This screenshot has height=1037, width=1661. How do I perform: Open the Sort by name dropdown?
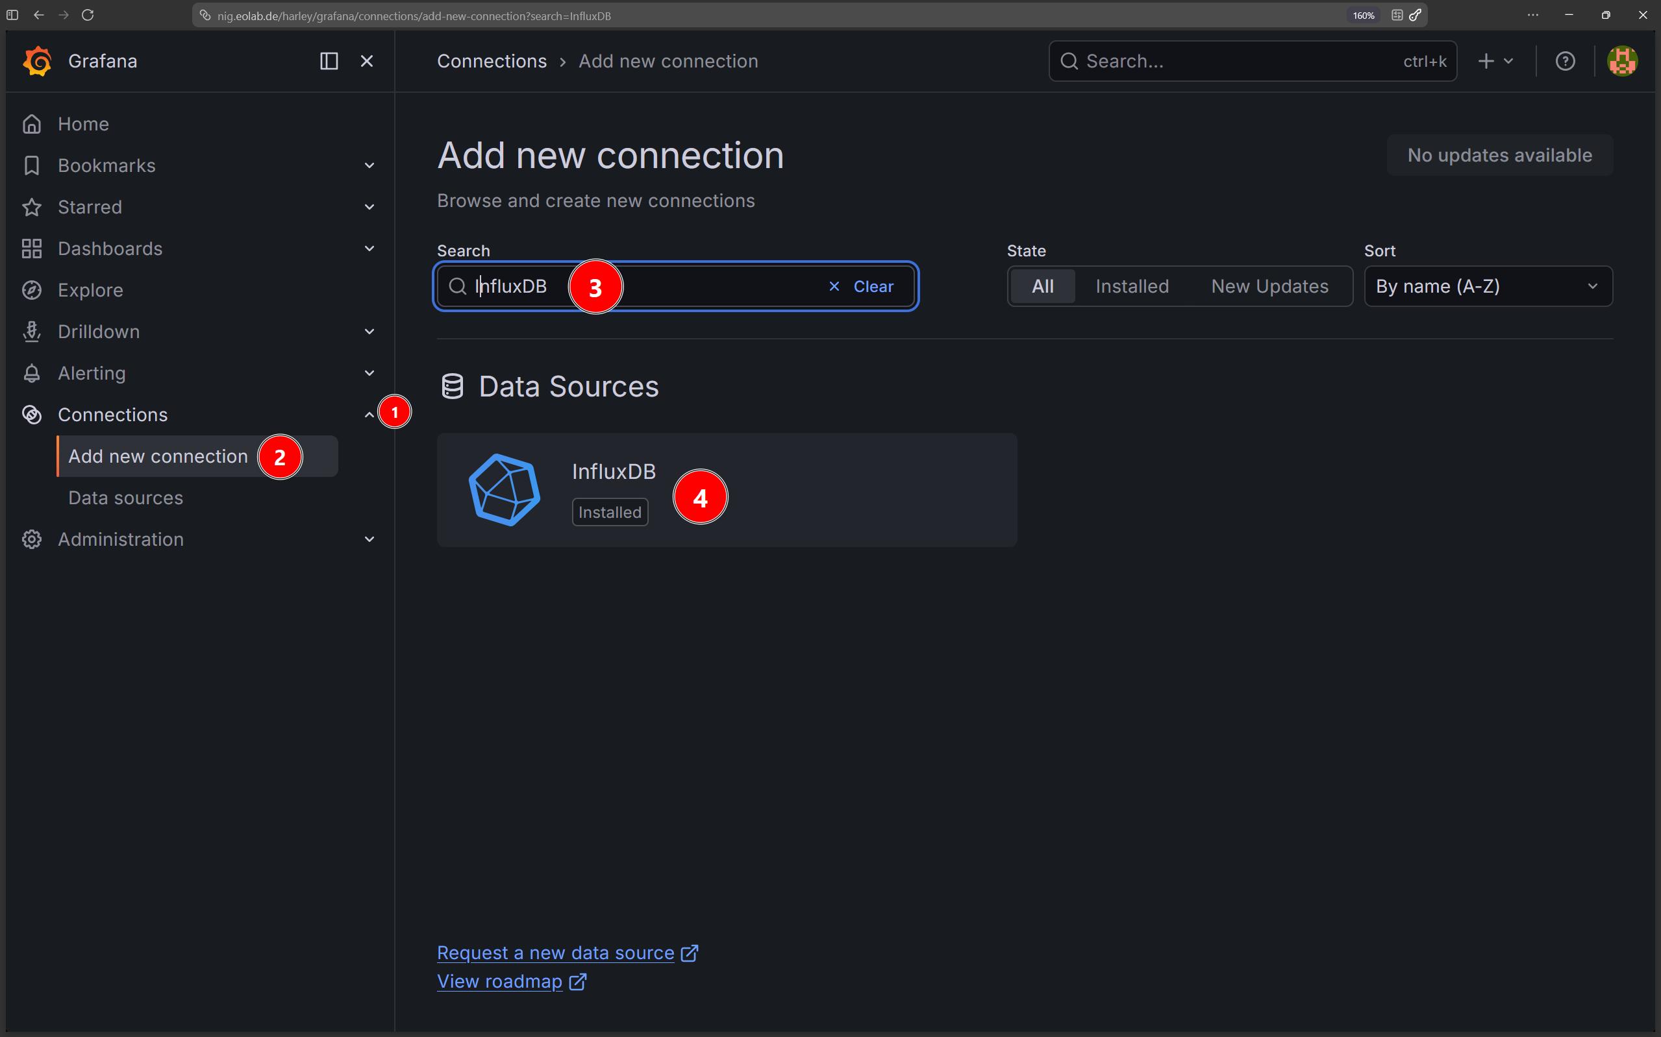coord(1488,286)
